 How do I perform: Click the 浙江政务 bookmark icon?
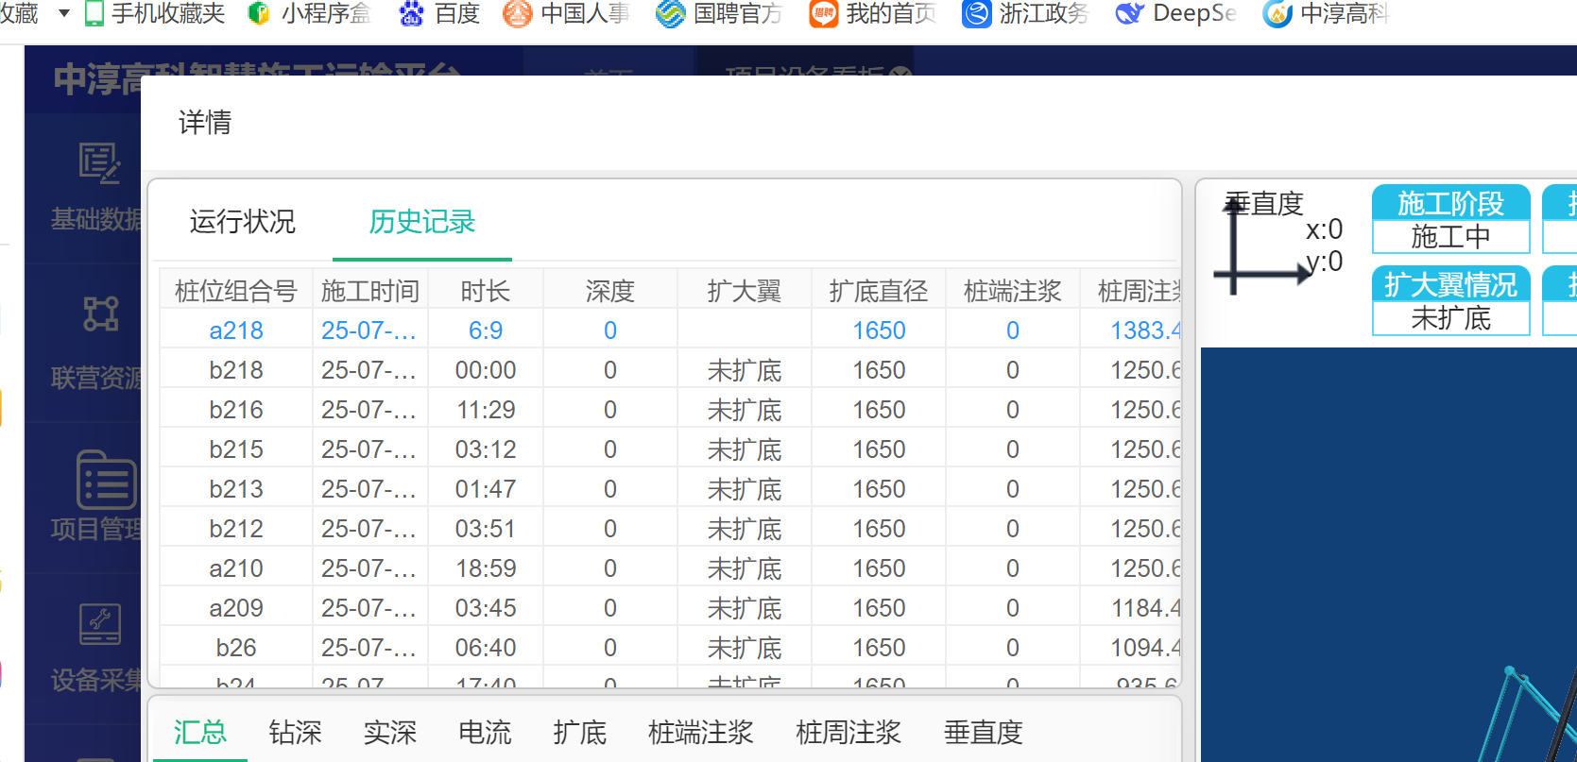click(x=976, y=13)
